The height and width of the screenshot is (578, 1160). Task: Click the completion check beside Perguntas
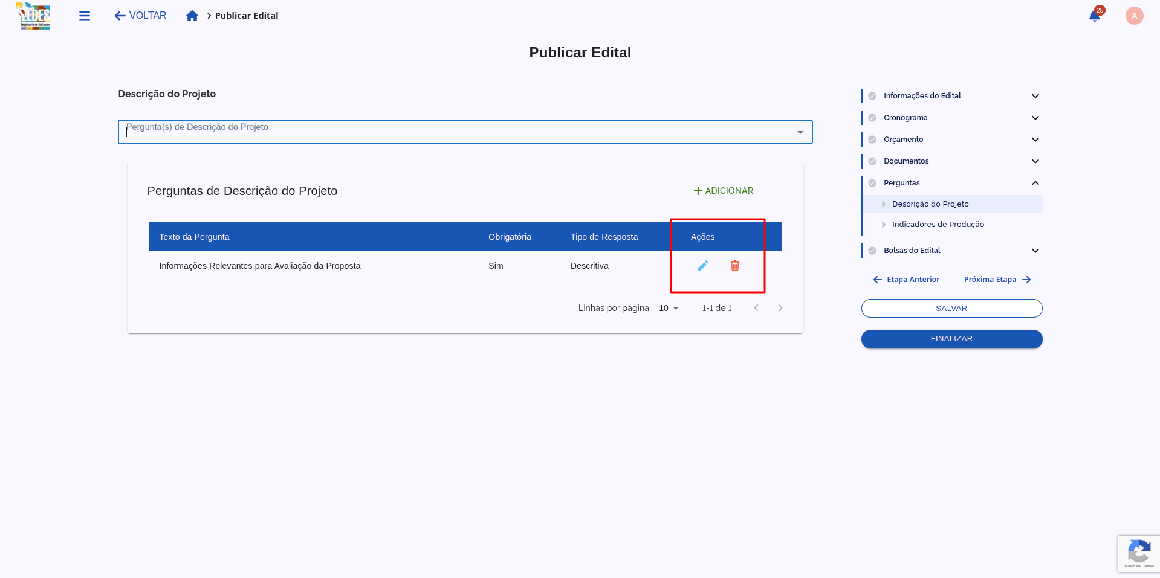(x=872, y=182)
